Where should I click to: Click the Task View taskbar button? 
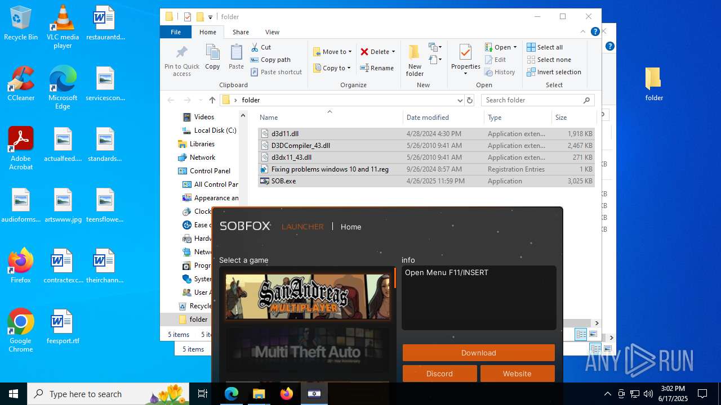click(203, 394)
